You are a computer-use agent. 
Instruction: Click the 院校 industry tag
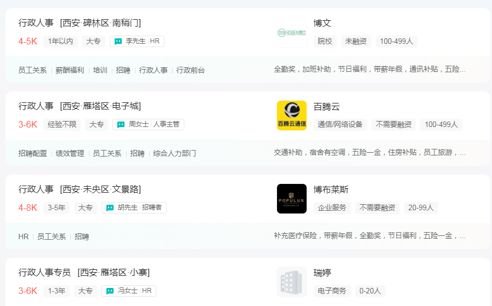325,42
